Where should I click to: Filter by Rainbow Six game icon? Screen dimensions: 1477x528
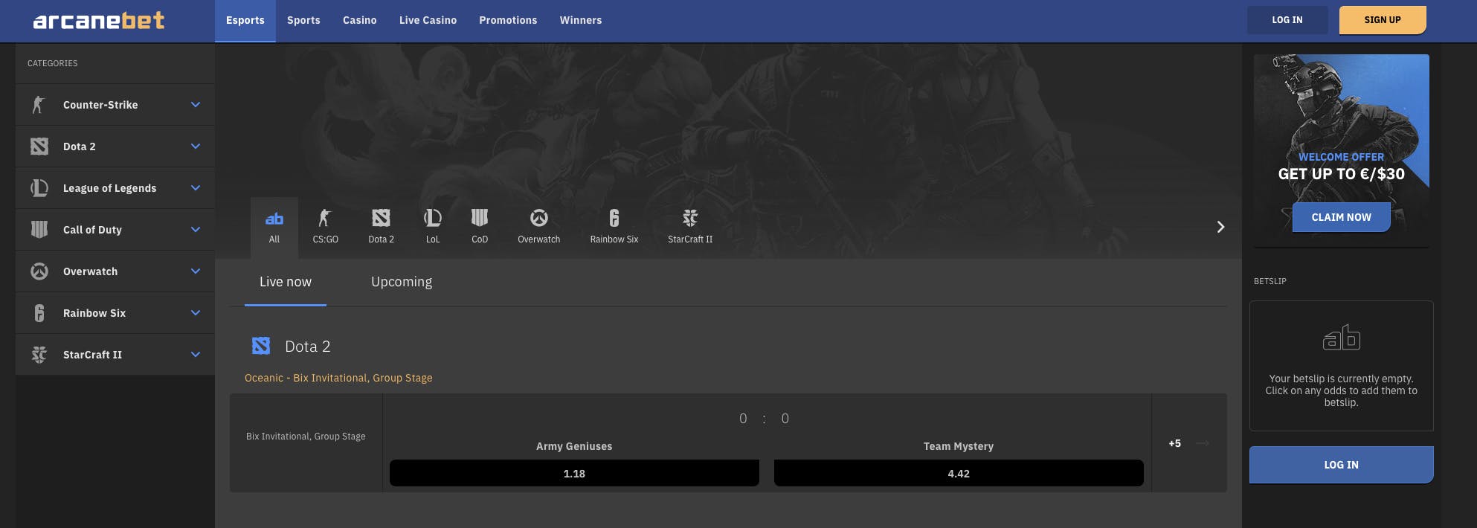(x=614, y=218)
